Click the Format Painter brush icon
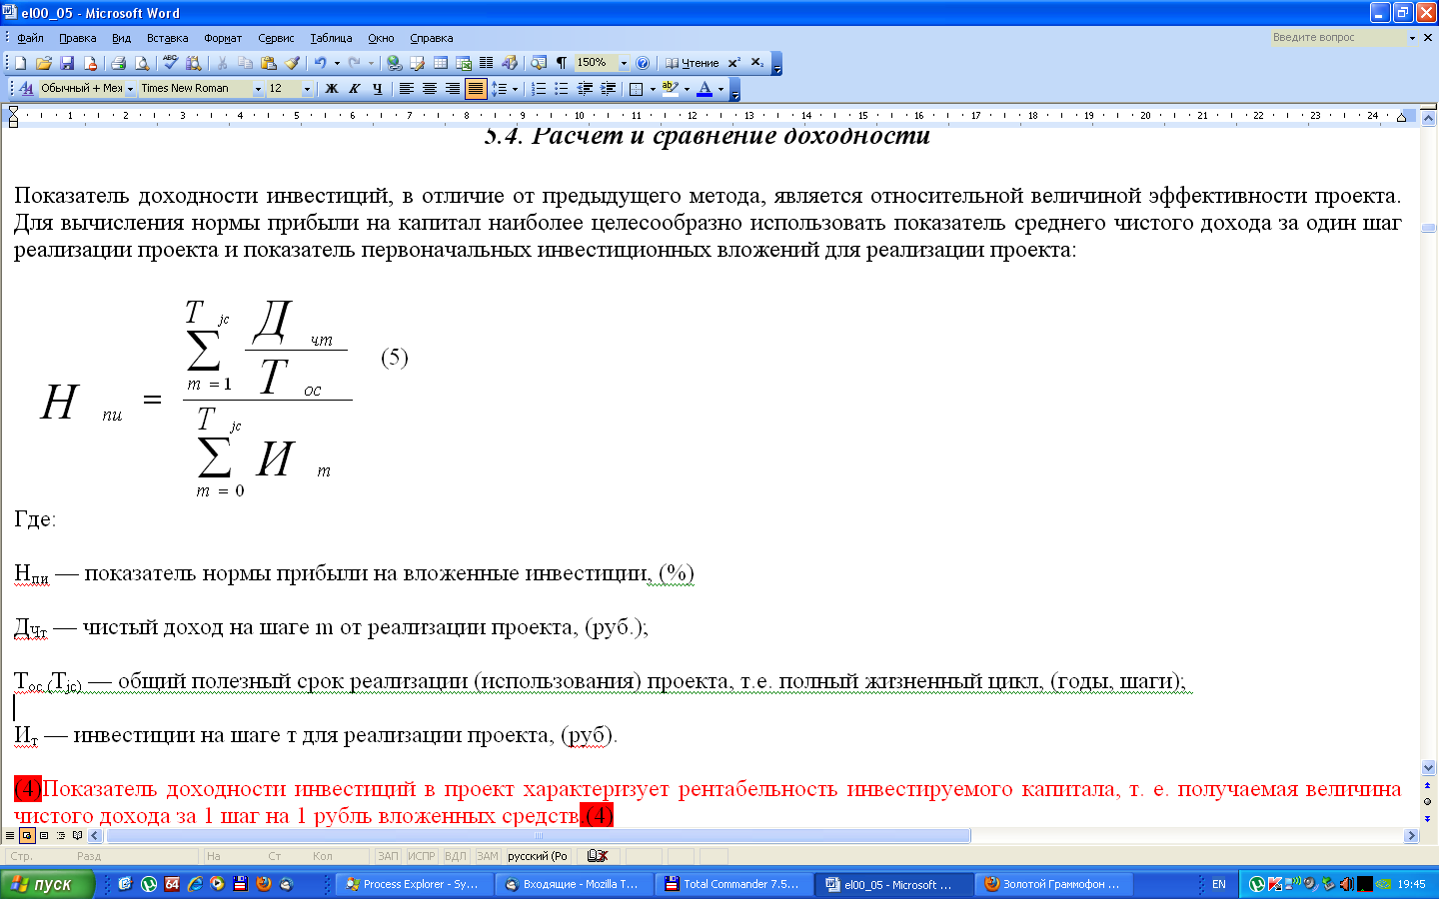Image resolution: width=1439 pixels, height=899 pixels. pyautogui.click(x=292, y=63)
